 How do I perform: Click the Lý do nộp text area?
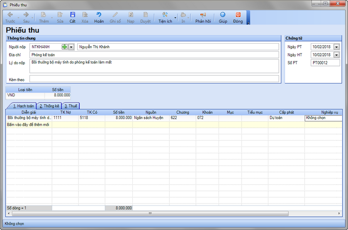[x=154, y=66]
